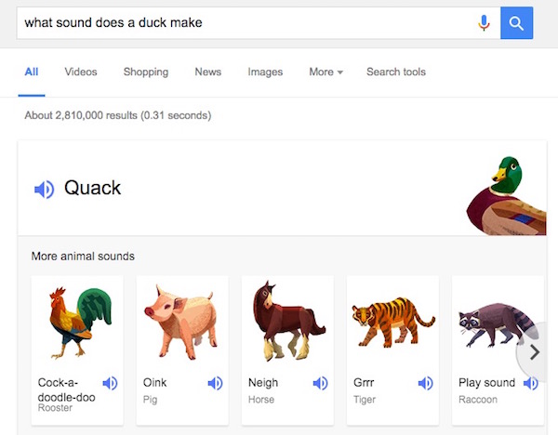
Task: Switch to the Images tab
Action: coord(265,72)
